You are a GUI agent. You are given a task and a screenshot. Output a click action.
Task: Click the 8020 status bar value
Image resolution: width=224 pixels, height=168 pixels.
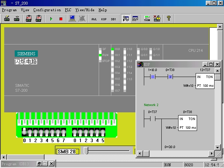(193, 165)
